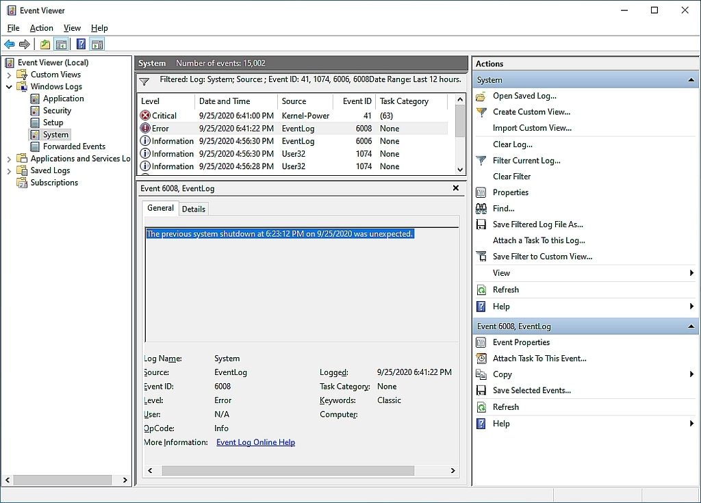
Task: Select Forwarded Events in the tree
Action: click(x=74, y=146)
